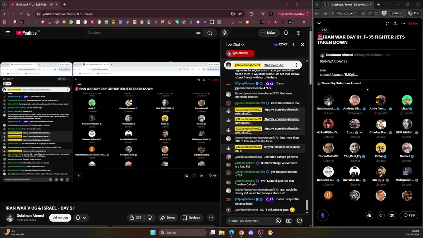Select the Sulaiman Ahmed X tab in Edge
423x238 pixels.
tap(348, 5)
